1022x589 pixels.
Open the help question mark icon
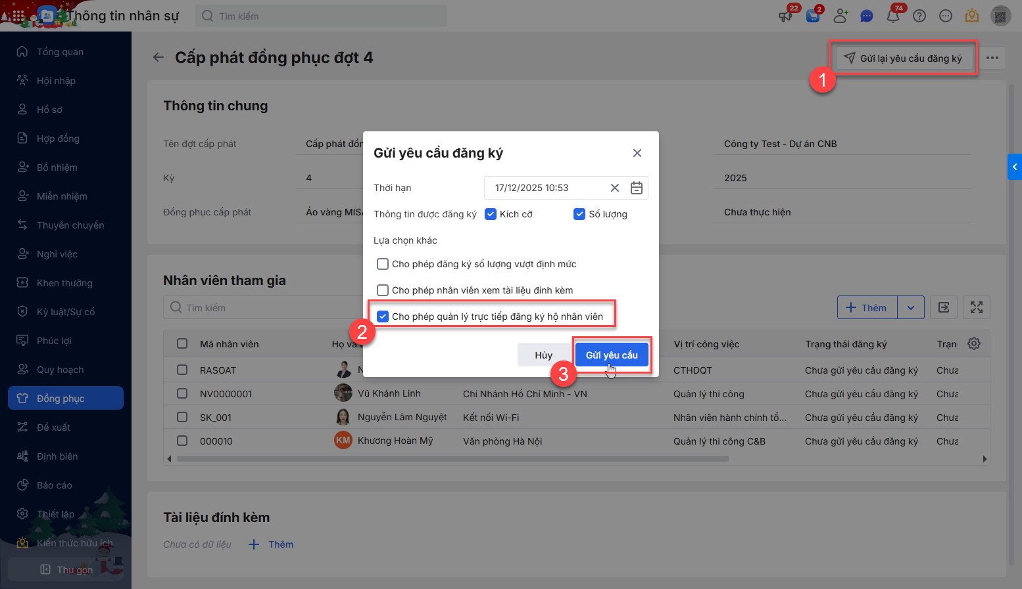click(x=919, y=16)
